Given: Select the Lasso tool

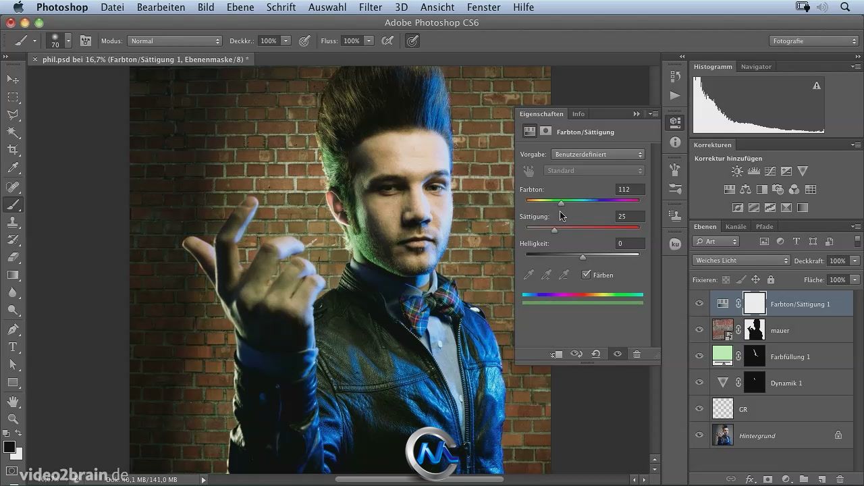Looking at the screenshot, I should [x=13, y=115].
